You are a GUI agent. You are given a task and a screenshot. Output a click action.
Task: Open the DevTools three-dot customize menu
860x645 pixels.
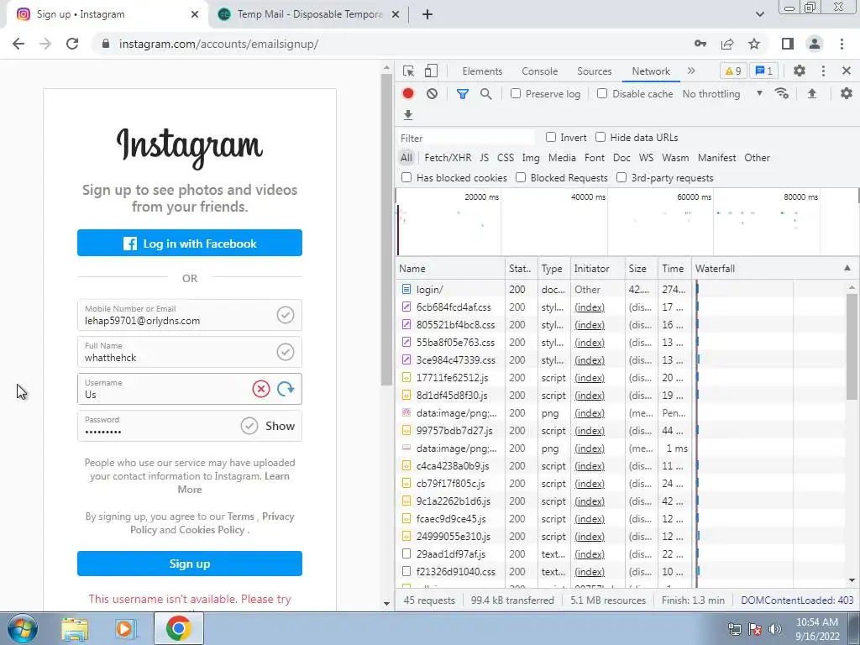[823, 71]
